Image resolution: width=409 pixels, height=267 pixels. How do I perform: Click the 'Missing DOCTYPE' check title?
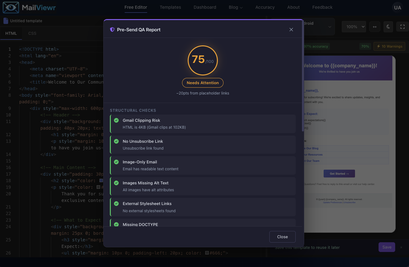click(140, 224)
